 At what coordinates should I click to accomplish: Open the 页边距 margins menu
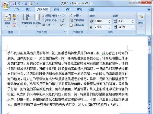37,21
